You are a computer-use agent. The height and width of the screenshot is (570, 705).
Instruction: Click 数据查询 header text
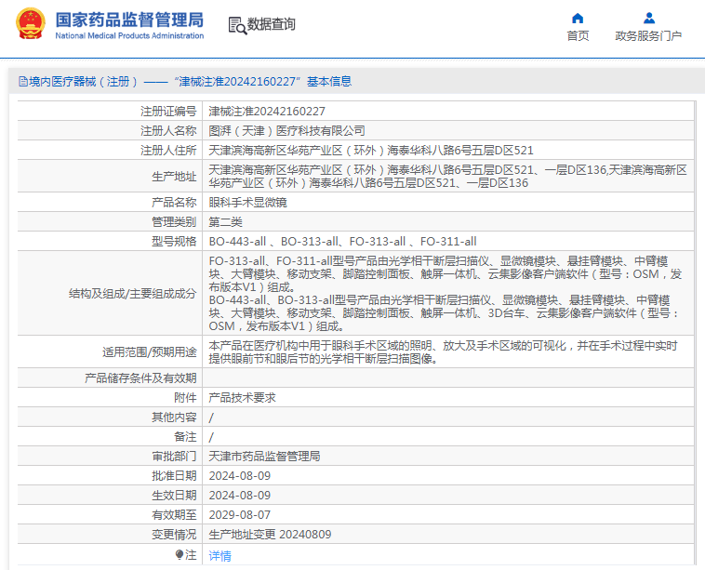click(272, 24)
